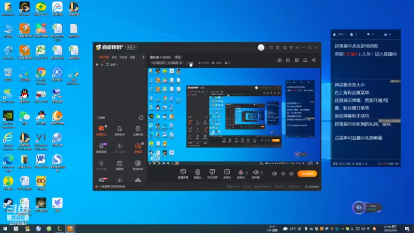The image size is (414, 233).
Task: Switch to the 双击 scene tab
Action: [x=114, y=57]
